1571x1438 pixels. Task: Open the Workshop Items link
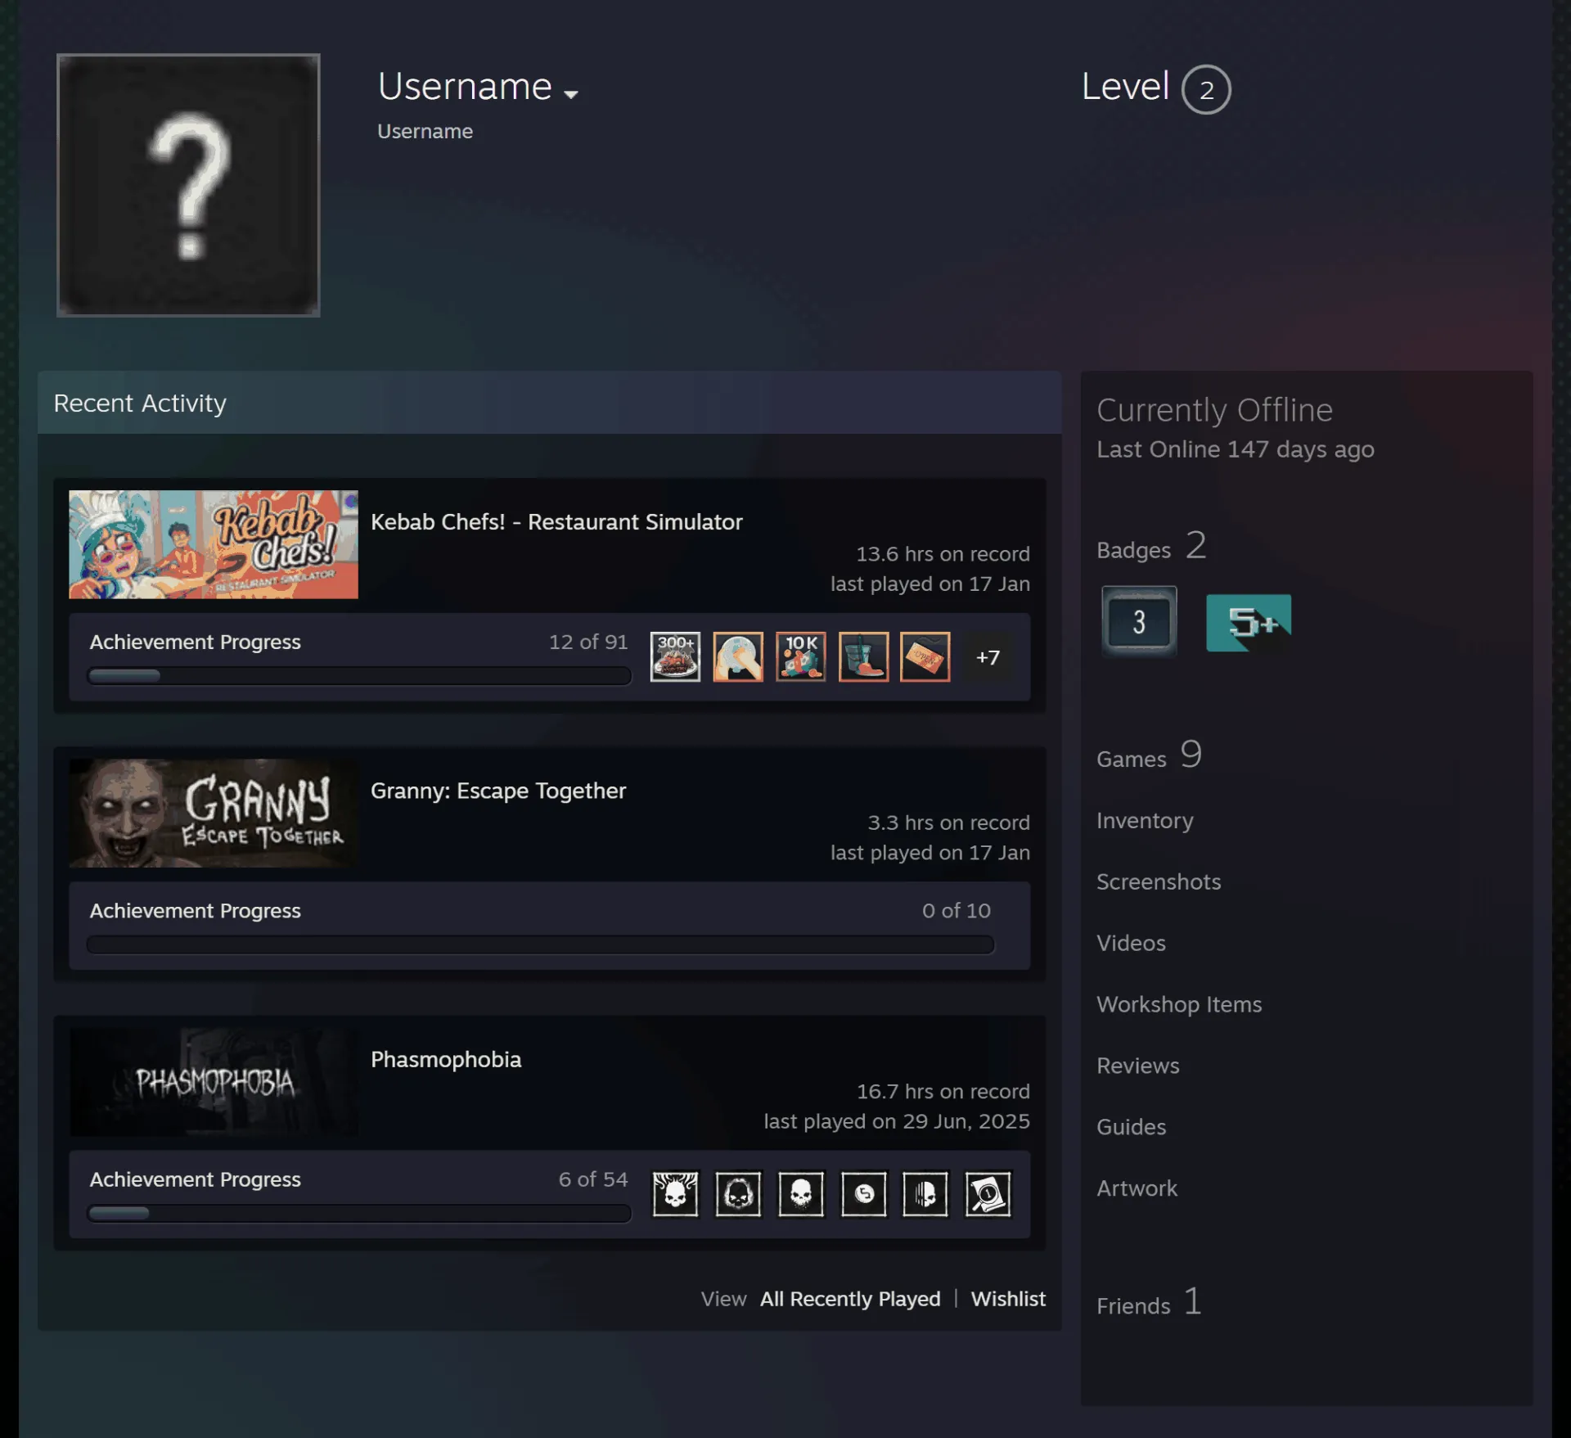tap(1179, 1004)
